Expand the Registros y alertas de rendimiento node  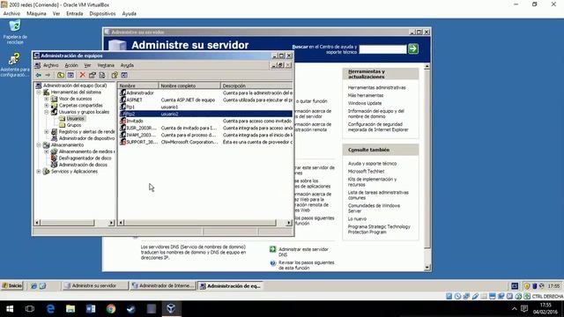pyautogui.click(x=47, y=132)
